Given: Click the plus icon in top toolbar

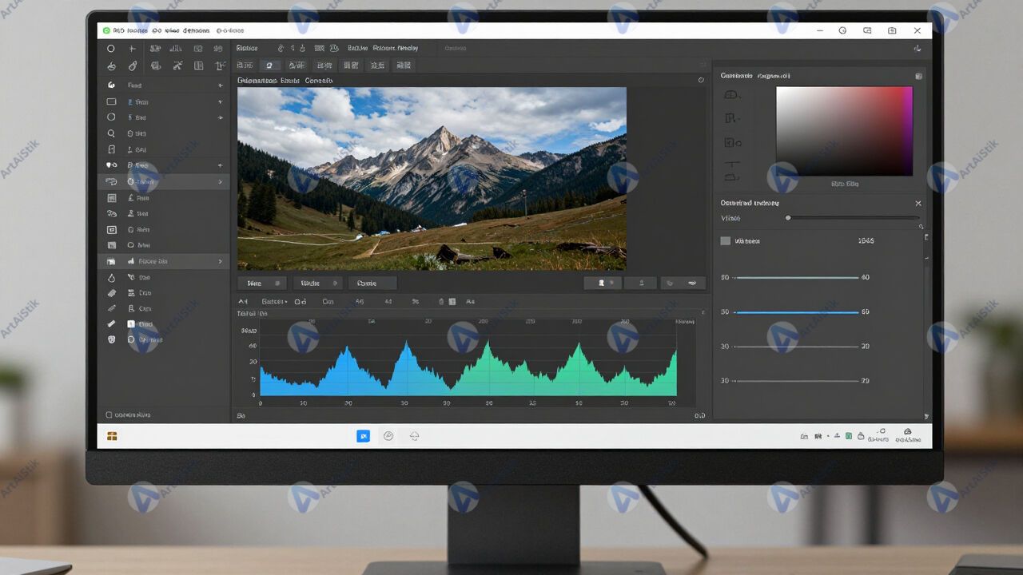Looking at the screenshot, I should click(133, 49).
